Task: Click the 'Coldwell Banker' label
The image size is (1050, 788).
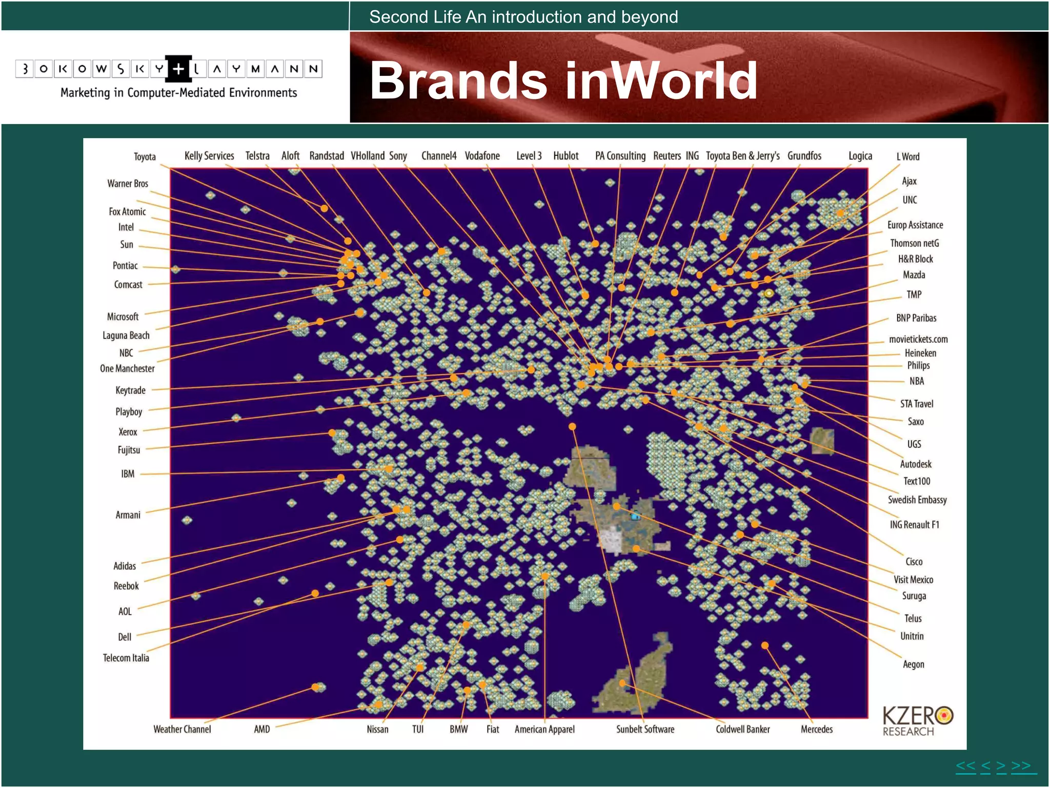Action: click(x=743, y=730)
